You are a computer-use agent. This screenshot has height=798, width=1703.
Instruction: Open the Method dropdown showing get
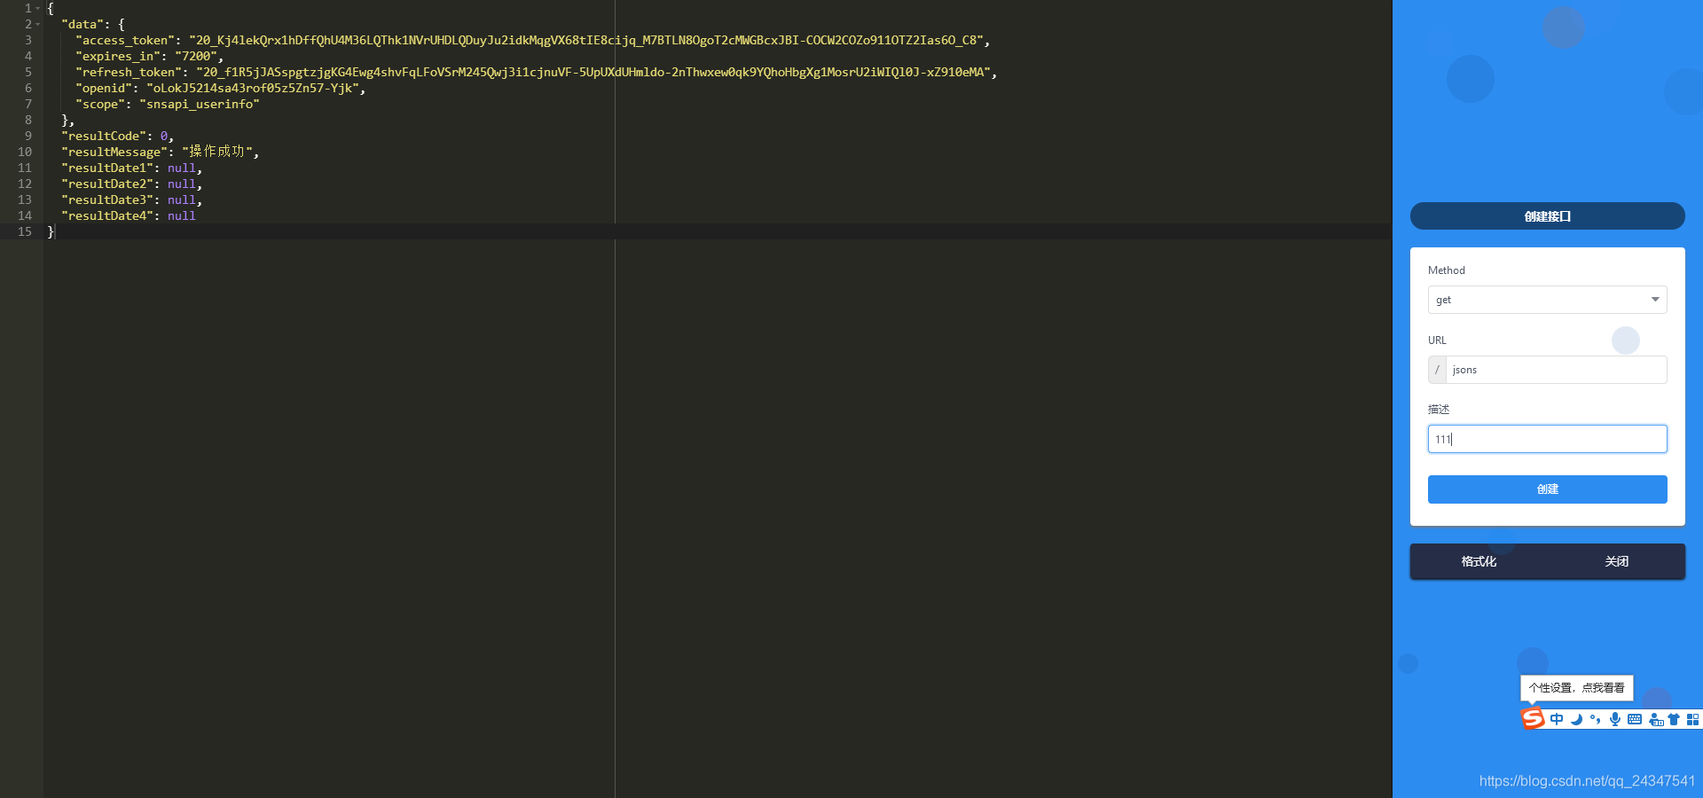(x=1547, y=300)
